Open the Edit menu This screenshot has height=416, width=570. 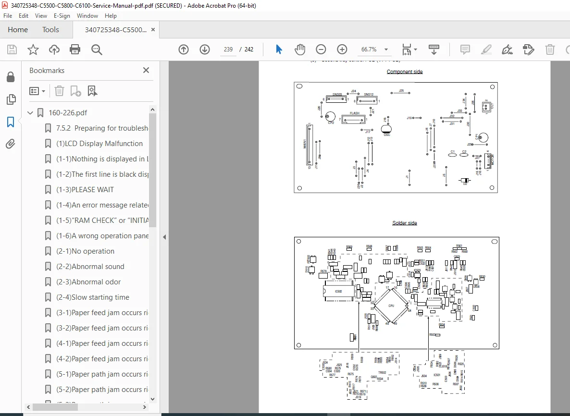click(x=24, y=16)
